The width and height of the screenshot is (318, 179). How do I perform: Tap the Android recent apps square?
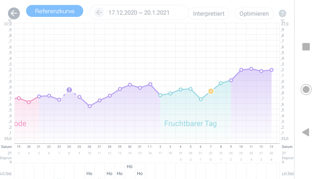306,47
